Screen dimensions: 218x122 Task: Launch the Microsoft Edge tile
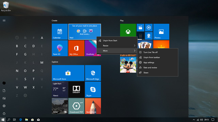coord(93,73)
